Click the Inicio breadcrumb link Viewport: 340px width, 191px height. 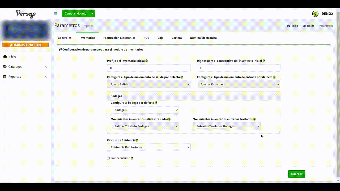[295, 26]
